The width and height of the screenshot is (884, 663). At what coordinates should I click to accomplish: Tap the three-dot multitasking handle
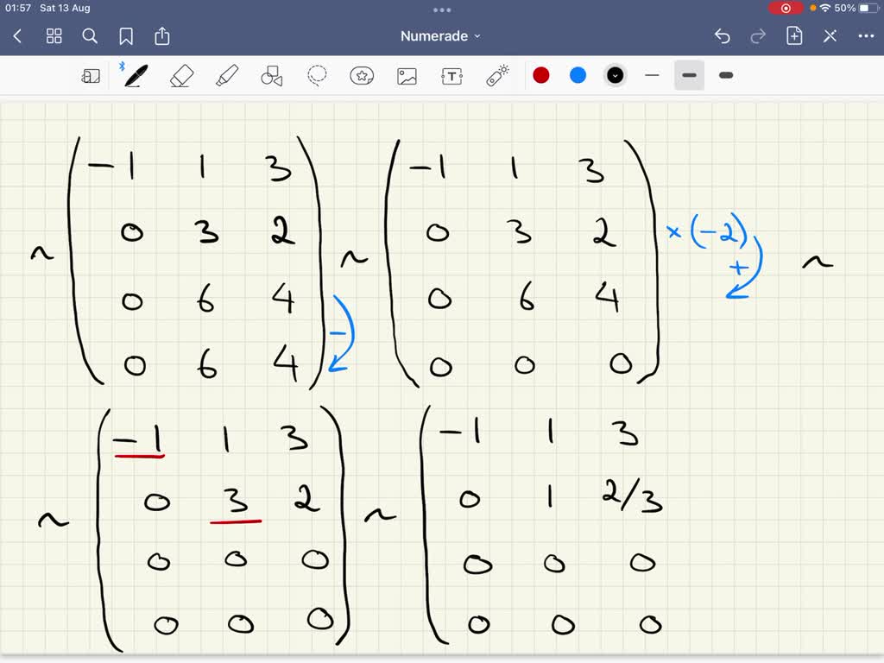442,9
